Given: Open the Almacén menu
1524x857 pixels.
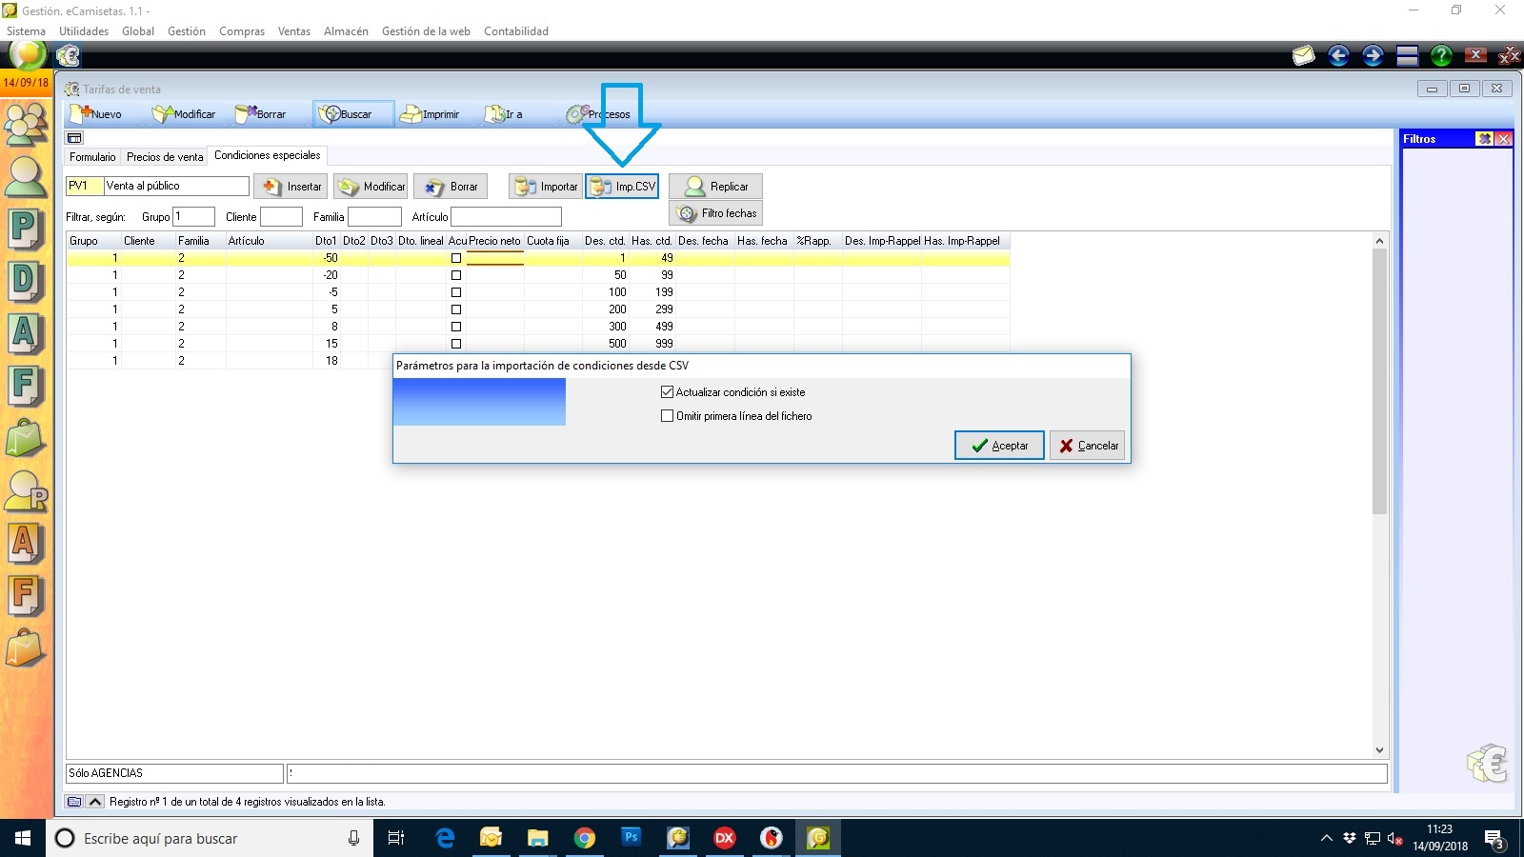Looking at the screenshot, I should coord(346,31).
